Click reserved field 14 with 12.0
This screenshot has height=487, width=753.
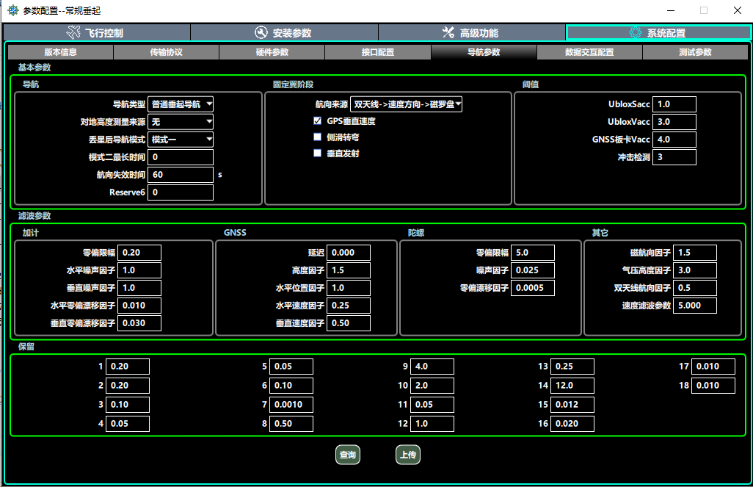click(x=572, y=385)
